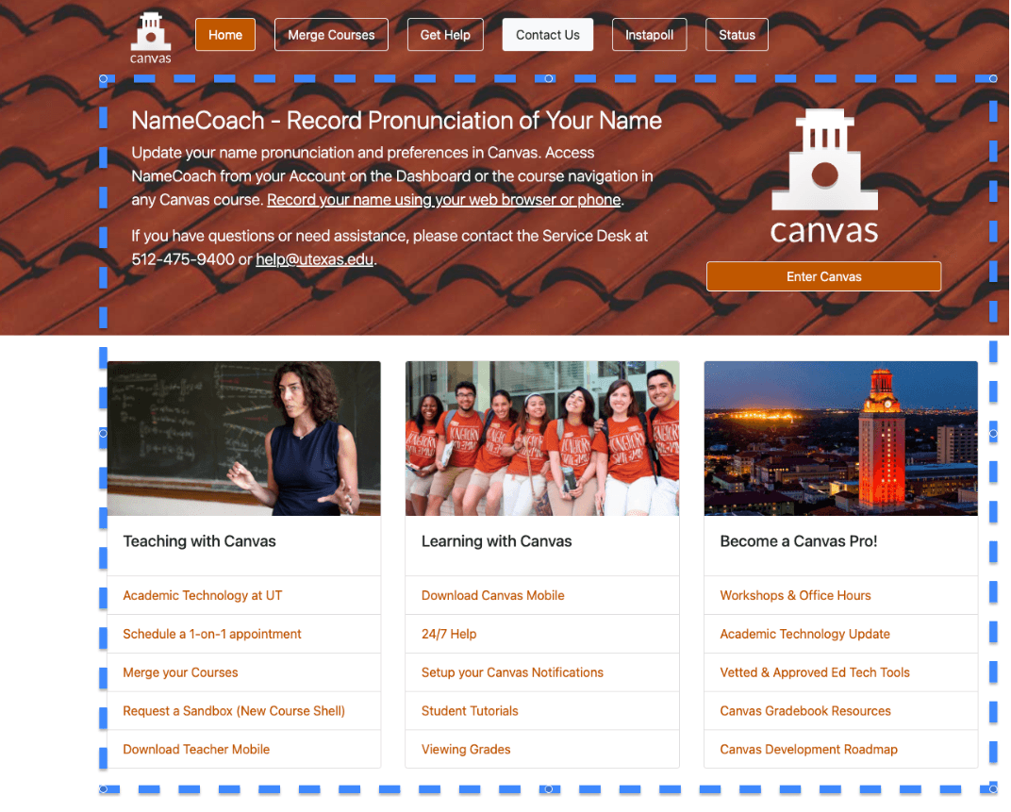The height and width of the screenshot is (812, 1011).
Task: Click the NameCoach headline text
Action: (x=396, y=121)
